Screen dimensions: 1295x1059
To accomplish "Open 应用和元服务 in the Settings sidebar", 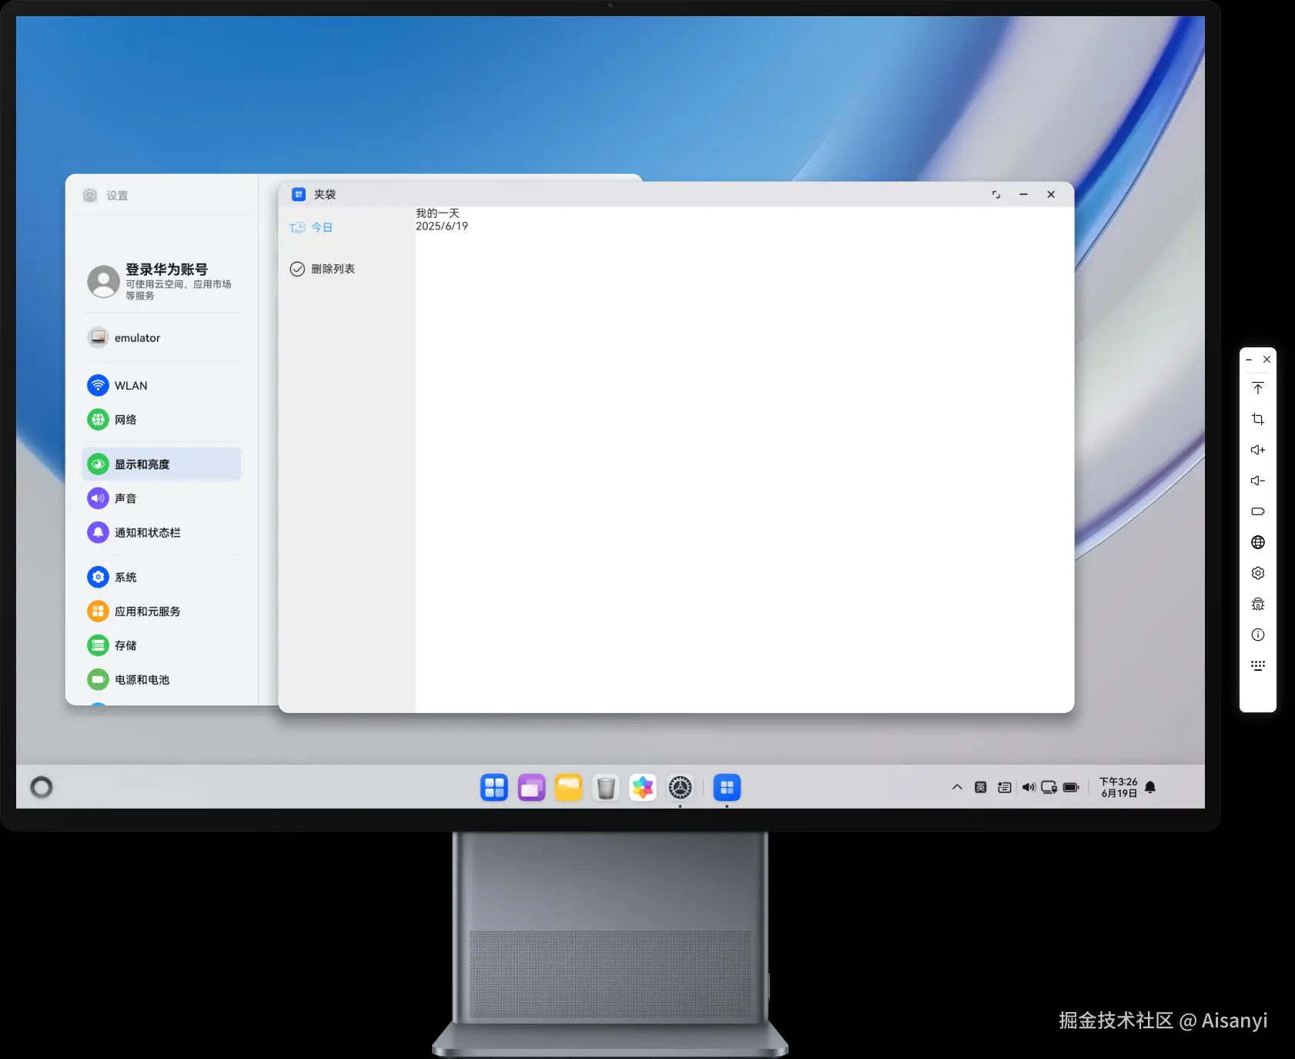I will coord(162,612).
